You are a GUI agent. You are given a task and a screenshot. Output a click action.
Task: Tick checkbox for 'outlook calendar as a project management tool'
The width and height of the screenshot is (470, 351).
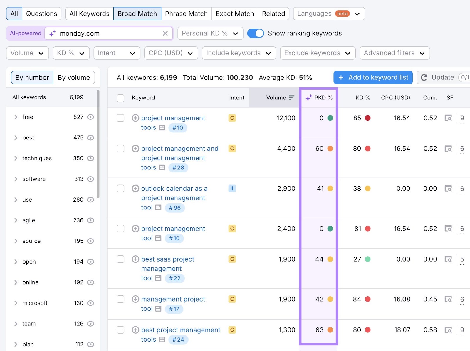120,188
